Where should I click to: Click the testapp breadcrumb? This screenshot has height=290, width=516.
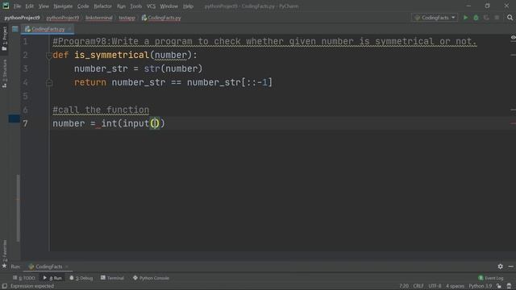[127, 18]
